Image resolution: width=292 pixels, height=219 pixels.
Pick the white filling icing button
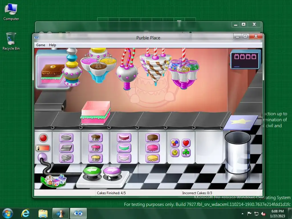[x=124, y=158]
